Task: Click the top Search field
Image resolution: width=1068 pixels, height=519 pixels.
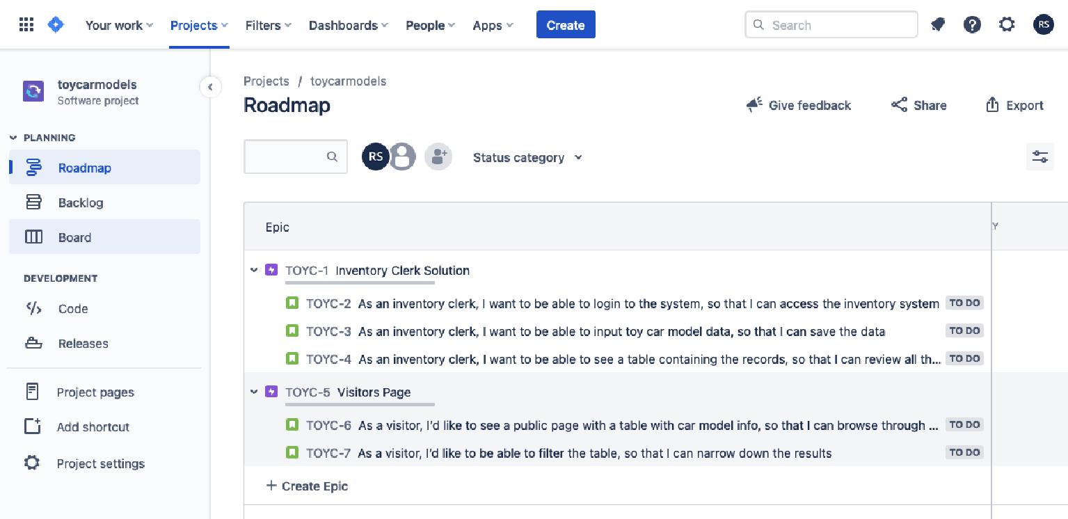Action: (831, 24)
